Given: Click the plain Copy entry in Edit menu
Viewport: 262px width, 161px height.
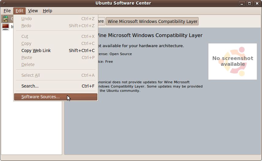Looking at the screenshot, I should 56,43.
